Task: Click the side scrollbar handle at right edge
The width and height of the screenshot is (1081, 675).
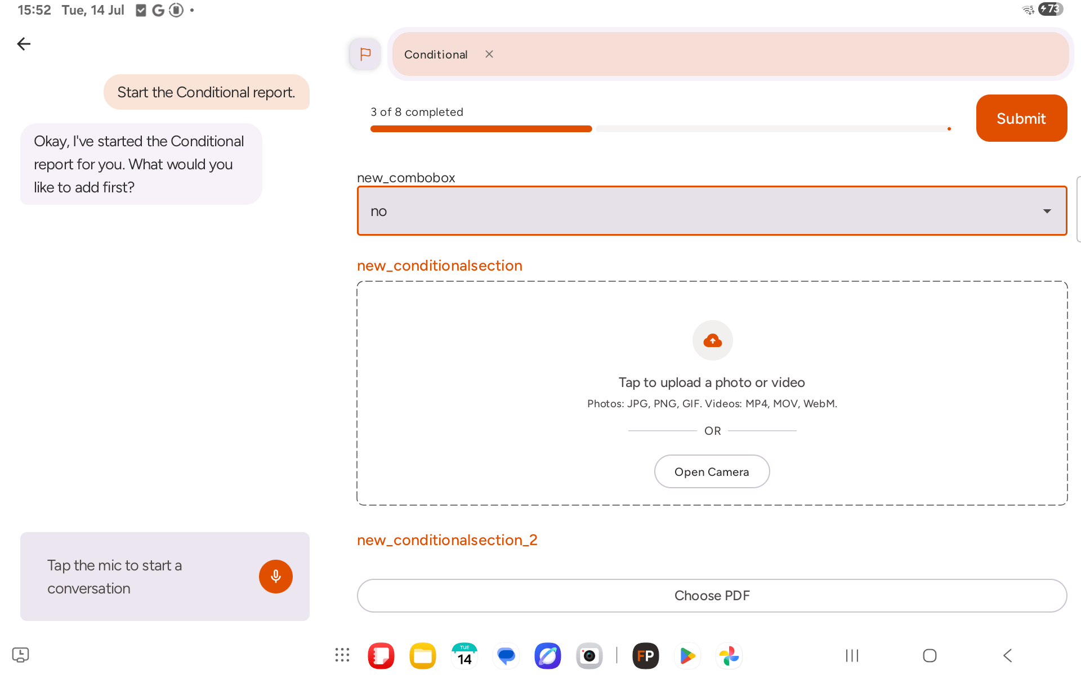Action: [1078, 209]
